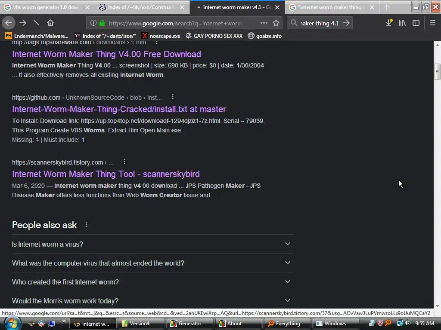
Task: Click the 9:55 AM taskbar clock
Action: [424, 323]
